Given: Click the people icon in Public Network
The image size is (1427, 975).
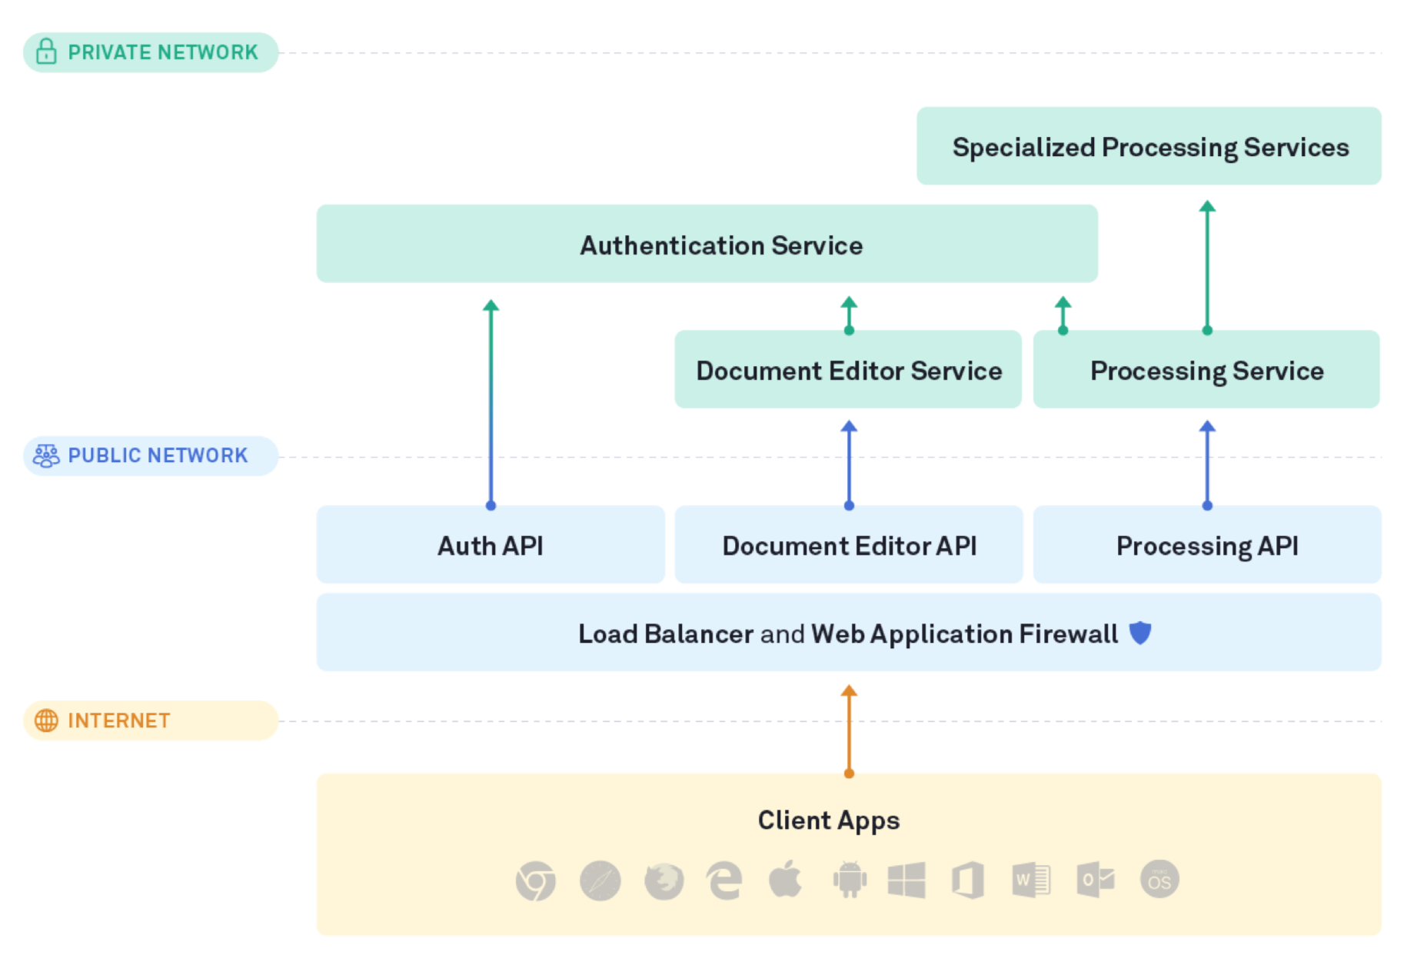Looking at the screenshot, I should point(46,456).
